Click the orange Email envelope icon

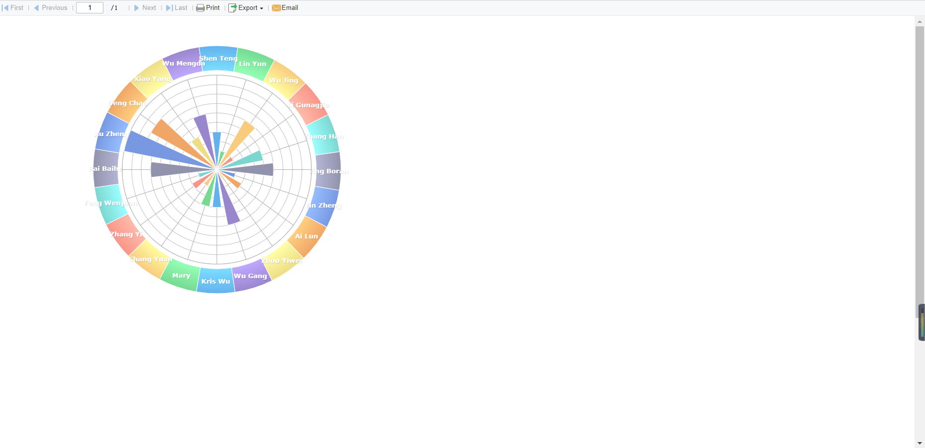[277, 7]
